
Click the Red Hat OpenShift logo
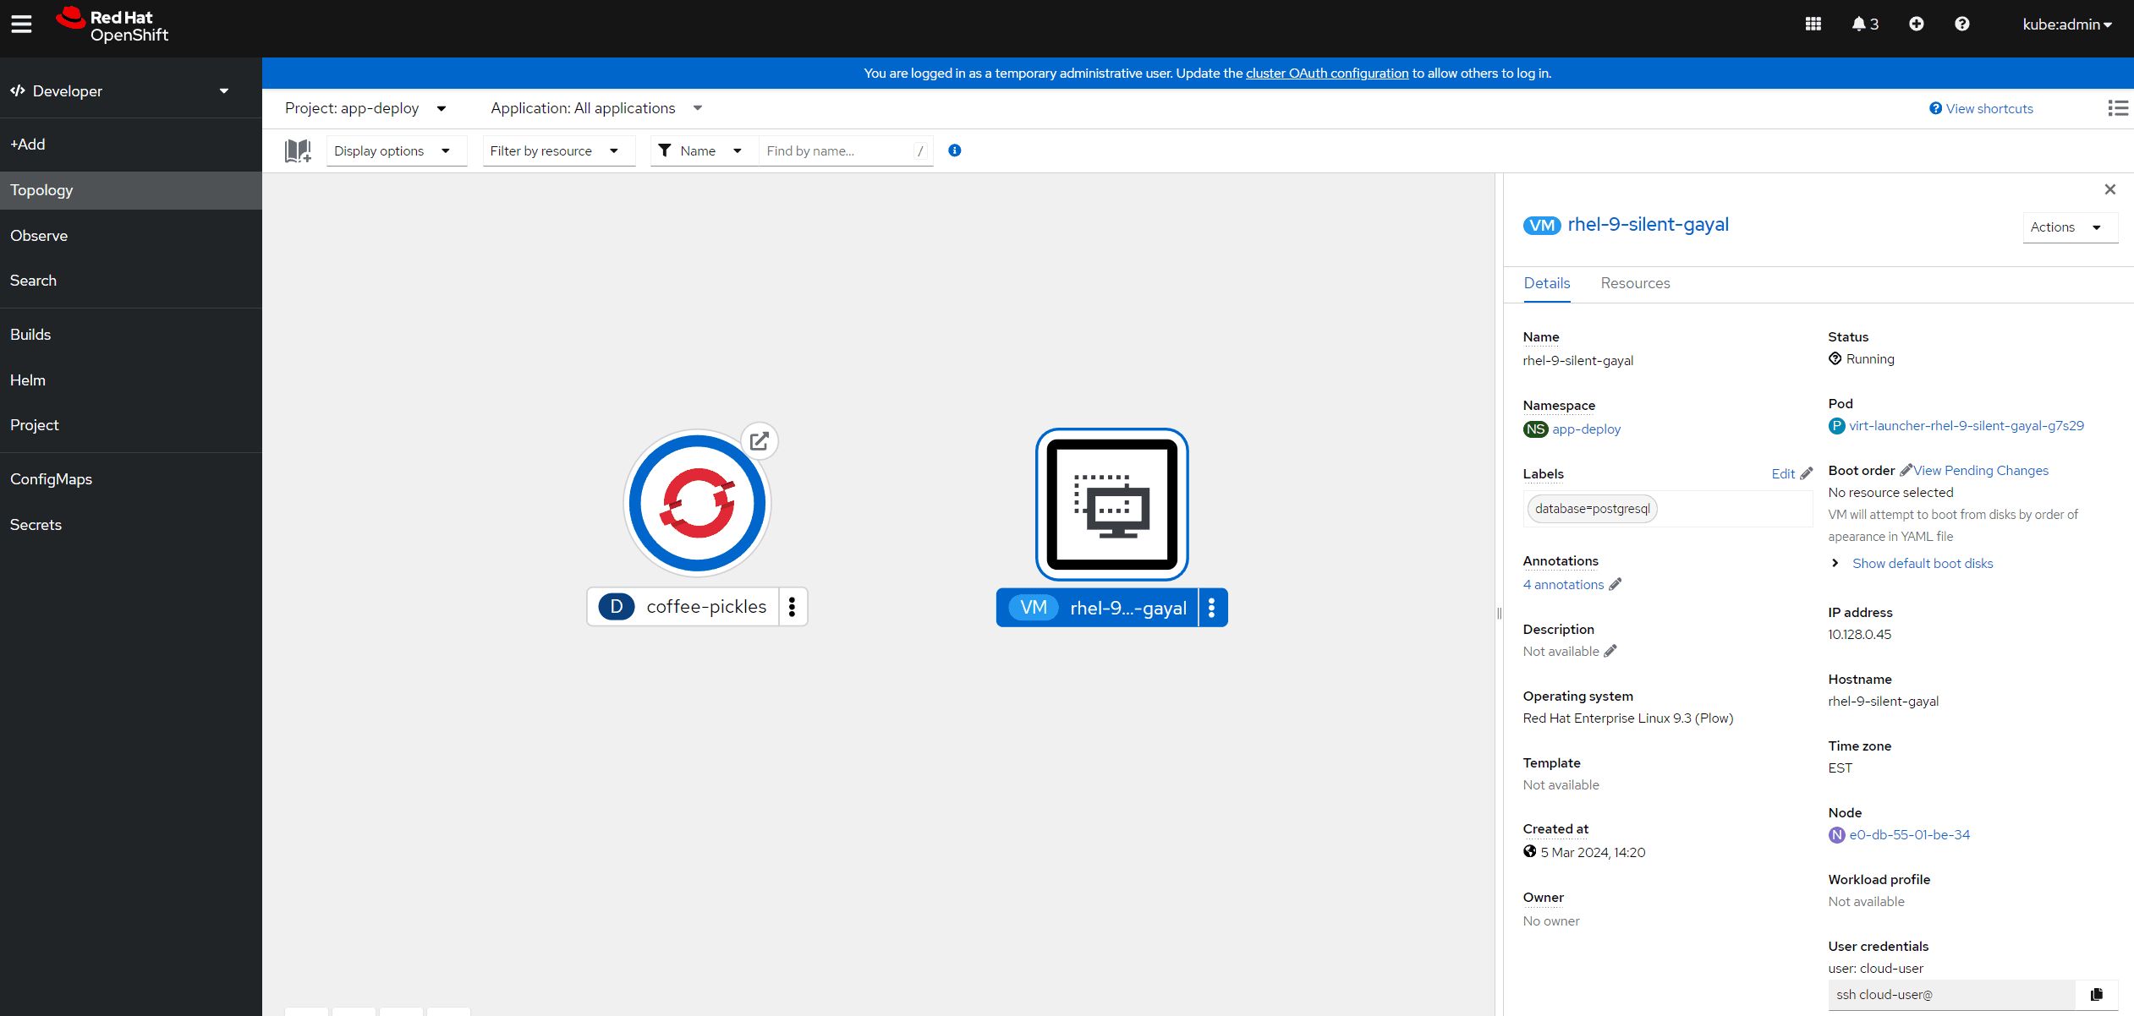(x=112, y=25)
